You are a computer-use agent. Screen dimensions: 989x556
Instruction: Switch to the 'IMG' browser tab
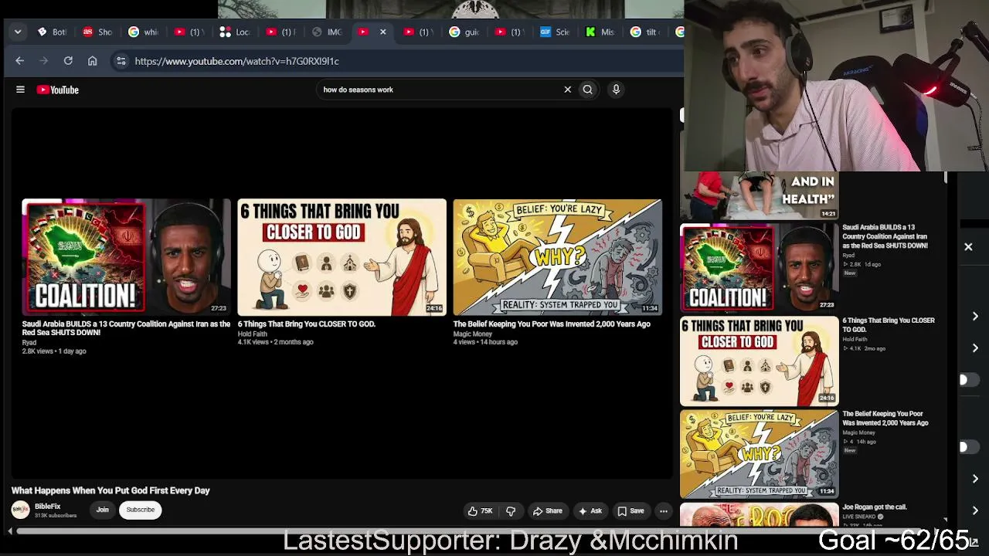click(x=326, y=32)
